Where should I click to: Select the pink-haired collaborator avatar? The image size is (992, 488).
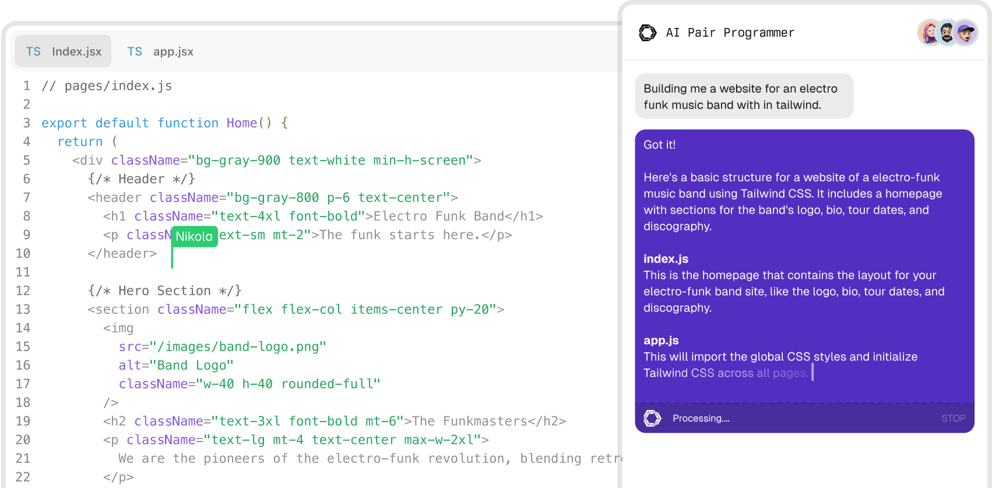(930, 33)
